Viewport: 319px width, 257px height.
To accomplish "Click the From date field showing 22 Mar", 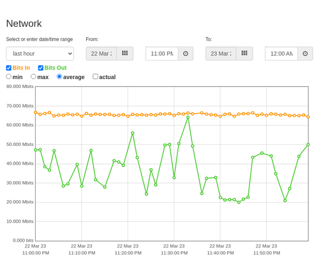I will 101,54.
